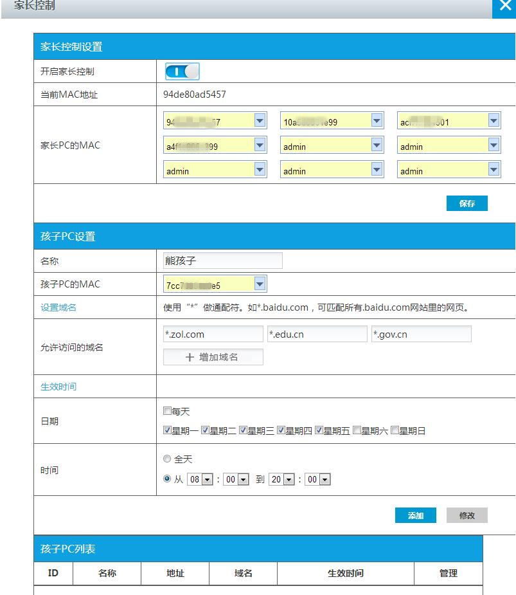Click the 增加域名 add-domain button
The height and width of the screenshot is (595, 516).
(213, 356)
